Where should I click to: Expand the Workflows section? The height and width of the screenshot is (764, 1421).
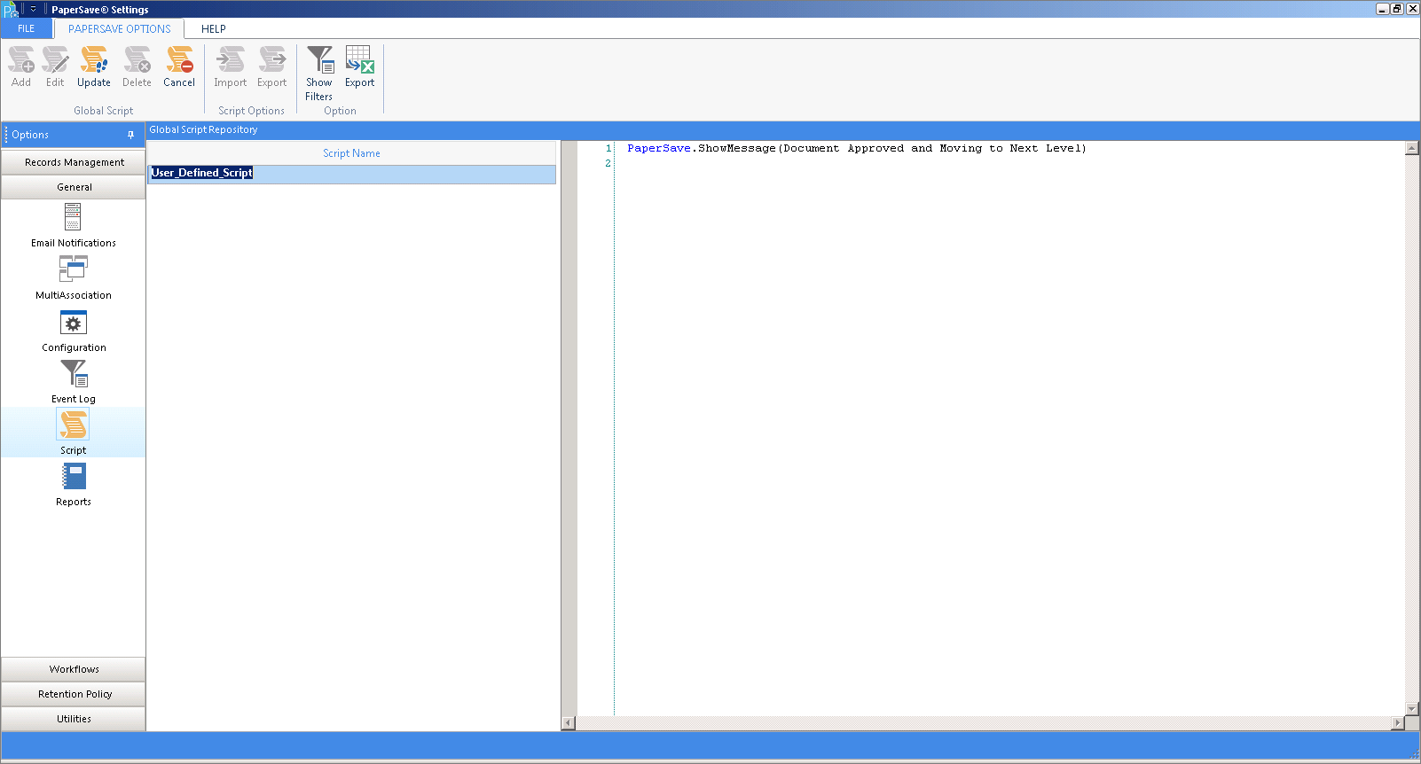[74, 669]
